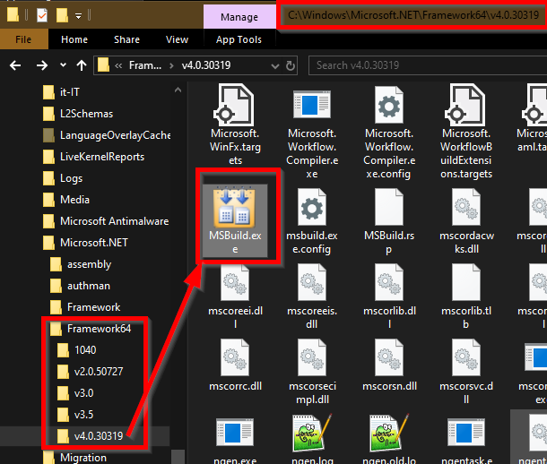Select the ngen.log file
This screenshot has height=464, width=547.
[312, 440]
